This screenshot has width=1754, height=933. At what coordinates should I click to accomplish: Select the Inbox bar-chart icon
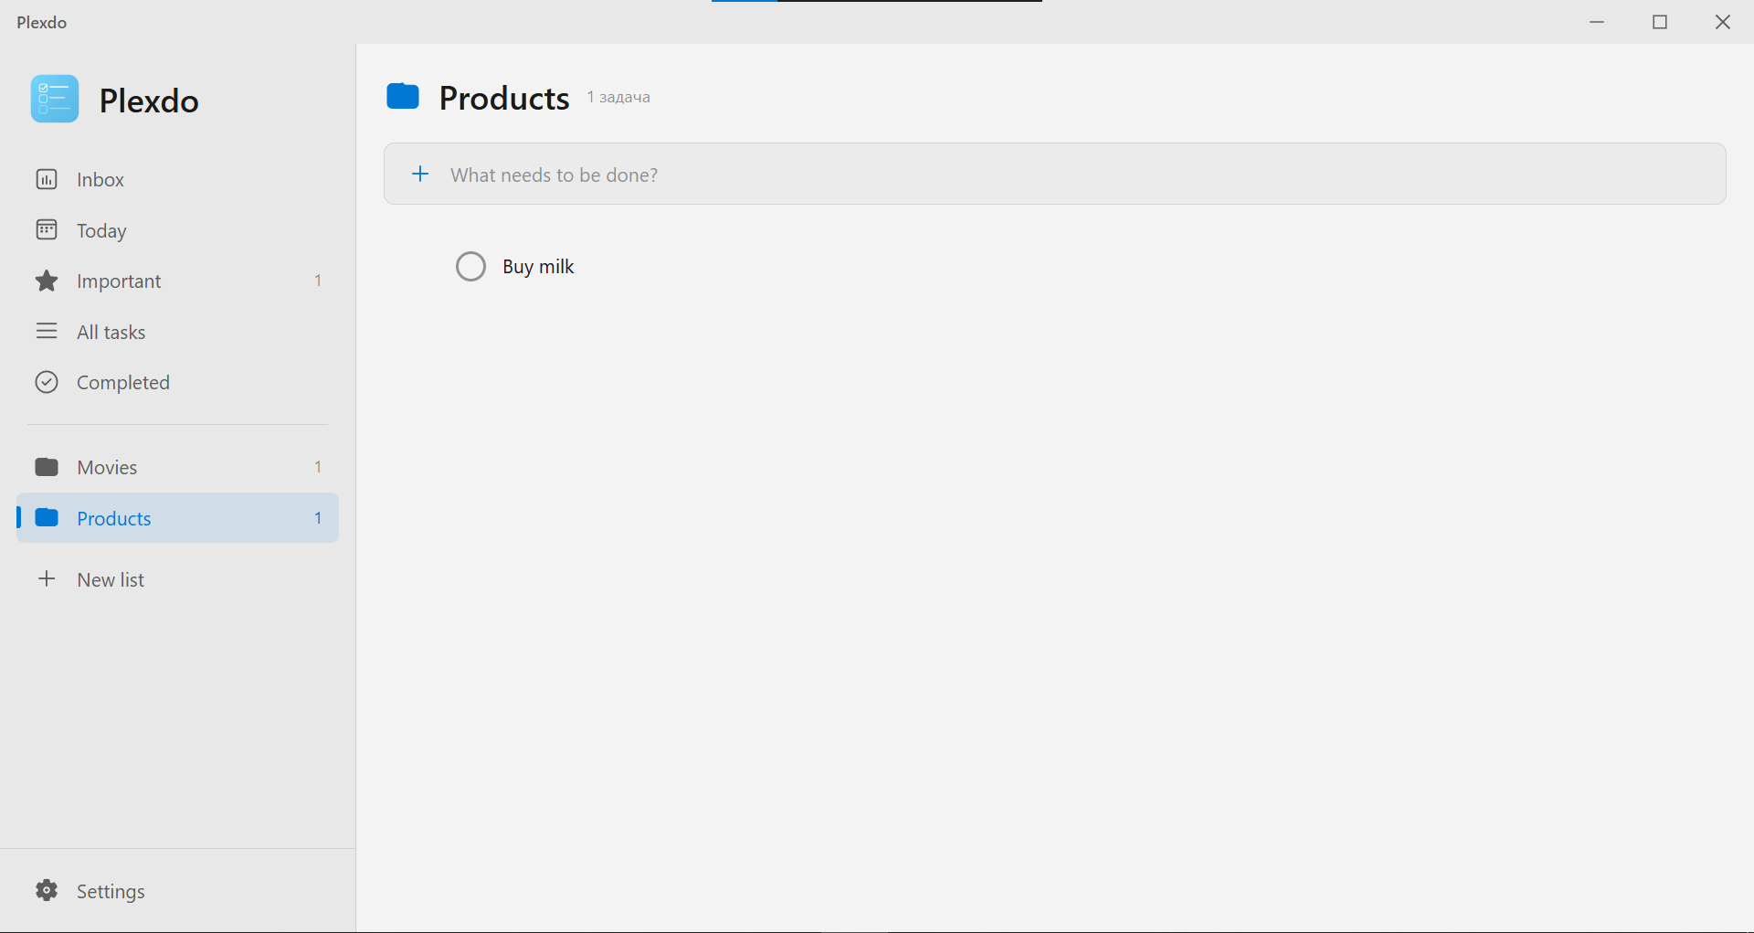(x=47, y=179)
